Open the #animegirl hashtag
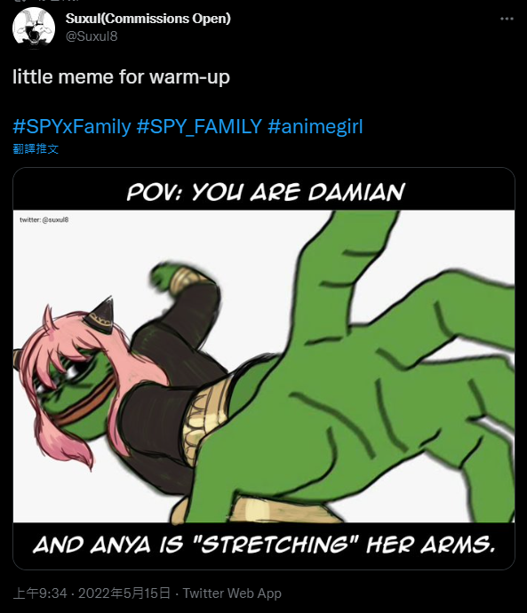Screen dimensions: 527x613 pos(315,127)
